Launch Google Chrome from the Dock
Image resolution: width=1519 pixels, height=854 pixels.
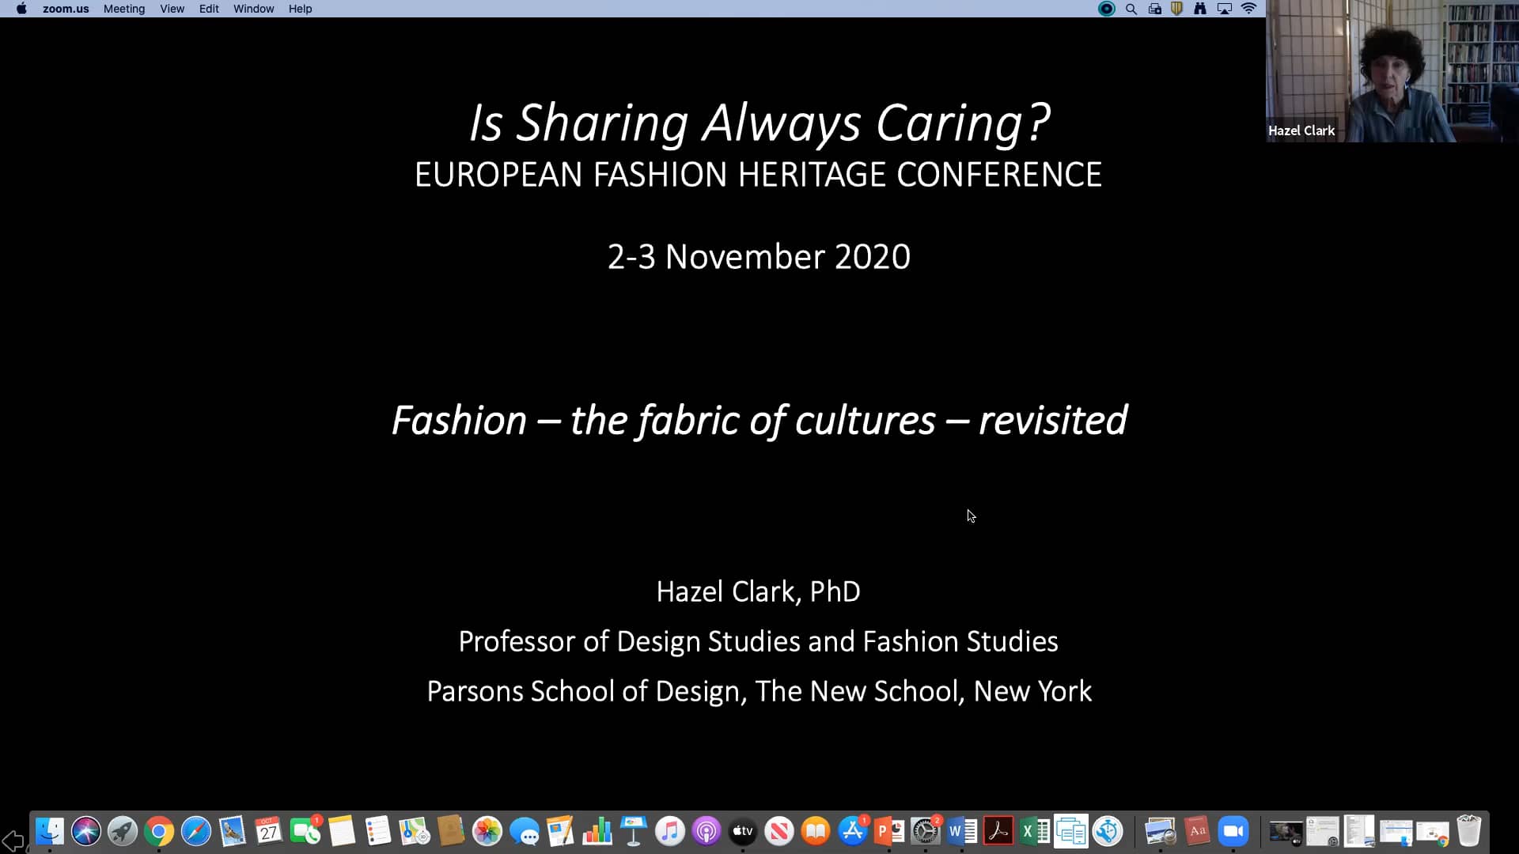158,831
